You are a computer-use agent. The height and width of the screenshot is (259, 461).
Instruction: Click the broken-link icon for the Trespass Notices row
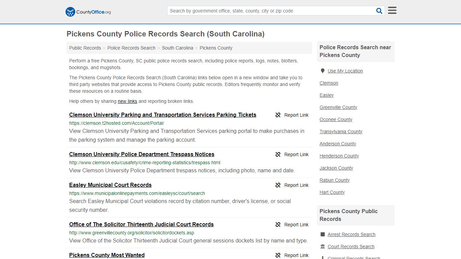[278, 154]
